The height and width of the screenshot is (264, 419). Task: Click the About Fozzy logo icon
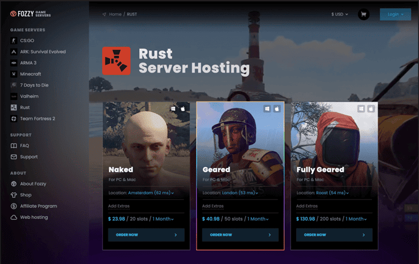click(x=13, y=184)
